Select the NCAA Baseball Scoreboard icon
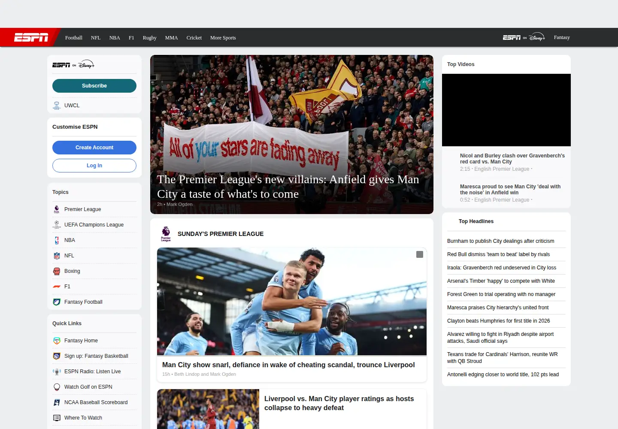This screenshot has height=429, width=618. 57,402
